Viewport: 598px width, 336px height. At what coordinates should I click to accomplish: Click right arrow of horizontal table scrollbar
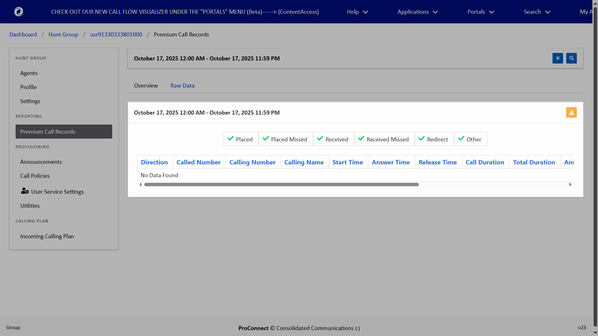[570, 185]
